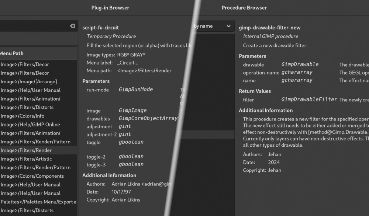Select the Image>/Filters/Render row

point(38,150)
